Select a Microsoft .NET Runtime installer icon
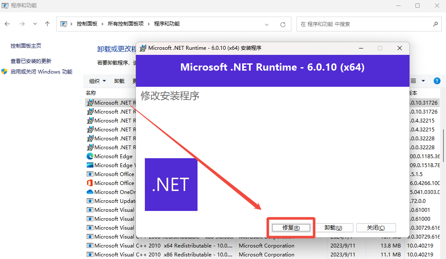The image size is (446, 259). (x=90, y=102)
